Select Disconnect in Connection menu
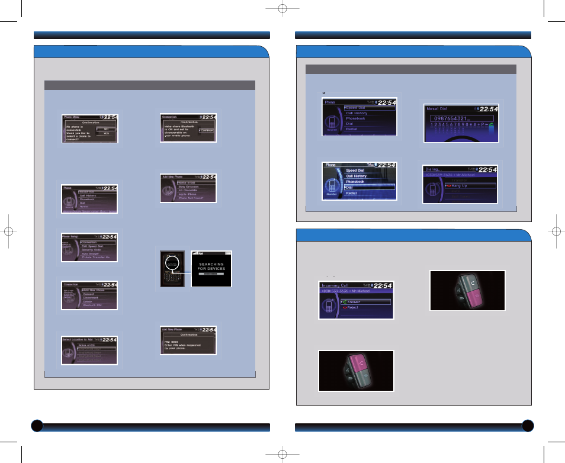The height and width of the screenshot is (463, 565). click(x=91, y=298)
